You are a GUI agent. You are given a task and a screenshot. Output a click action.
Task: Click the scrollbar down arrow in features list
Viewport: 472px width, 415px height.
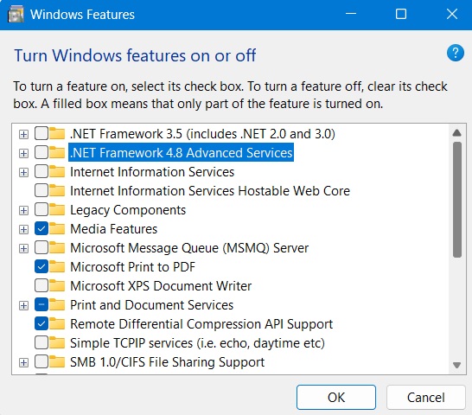pos(457,365)
